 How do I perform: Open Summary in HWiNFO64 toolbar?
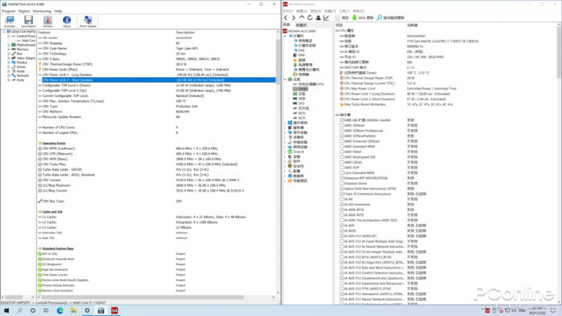point(10,22)
